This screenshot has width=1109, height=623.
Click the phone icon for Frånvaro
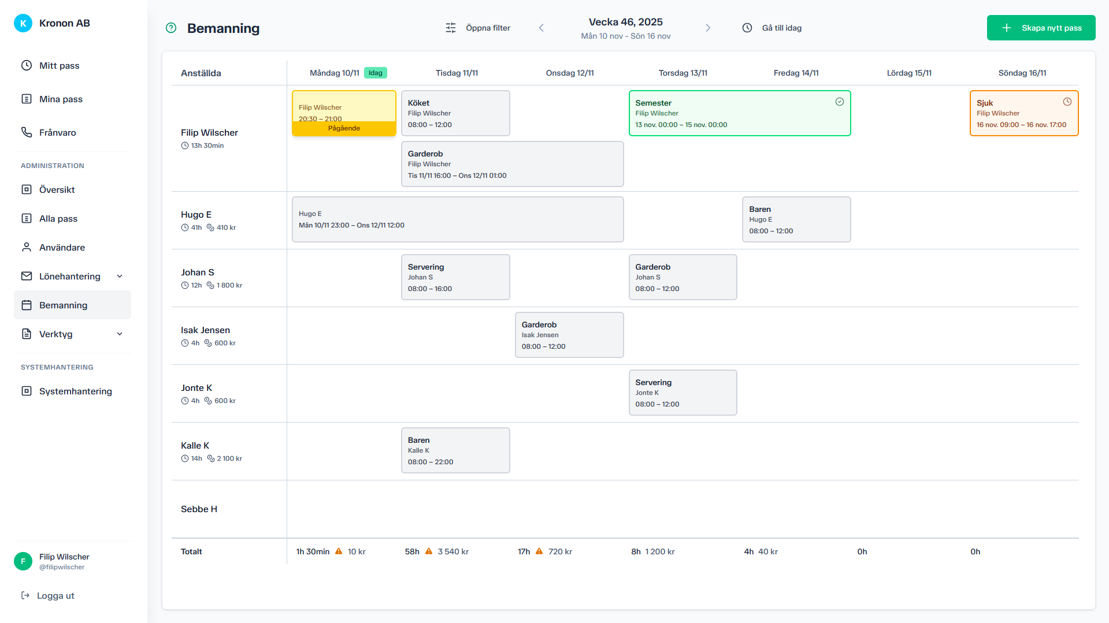click(27, 132)
